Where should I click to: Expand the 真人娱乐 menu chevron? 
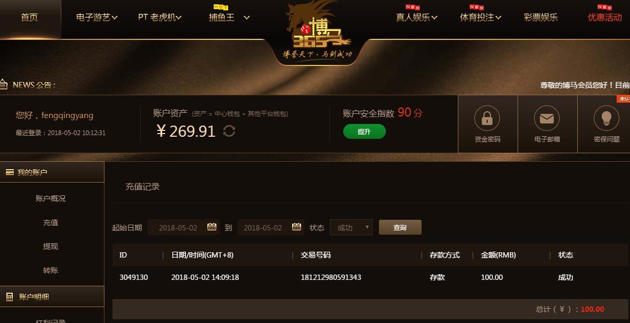click(x=434, y=18)
